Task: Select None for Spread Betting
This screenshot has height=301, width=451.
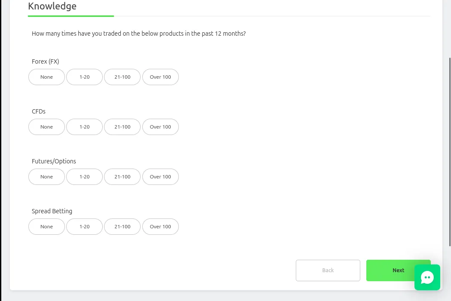Action: (x=46, y=227)
